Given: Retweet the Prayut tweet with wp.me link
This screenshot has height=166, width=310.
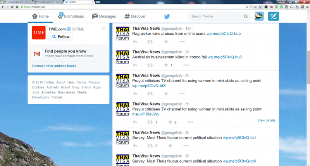Looking at the screenshot, I should point(150,93).
